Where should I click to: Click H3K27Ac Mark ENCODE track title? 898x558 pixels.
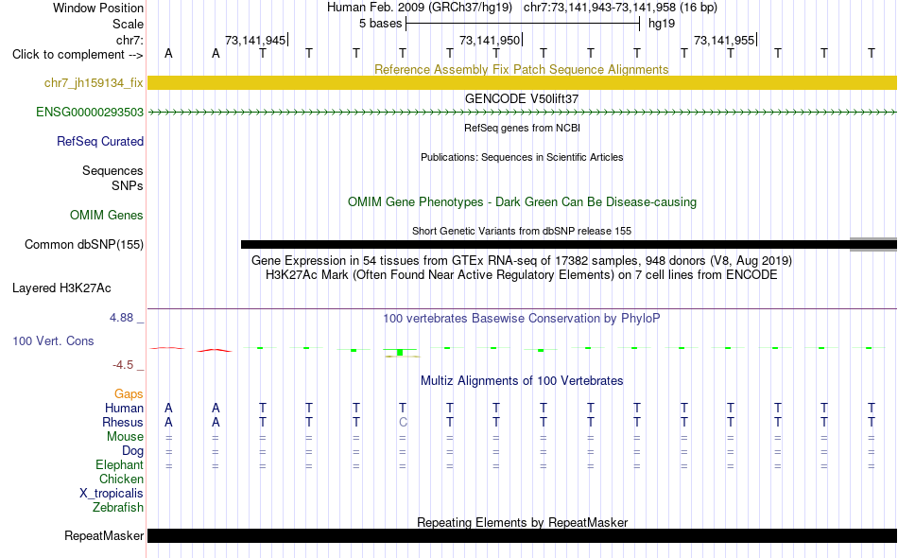(x=522, y=275)
